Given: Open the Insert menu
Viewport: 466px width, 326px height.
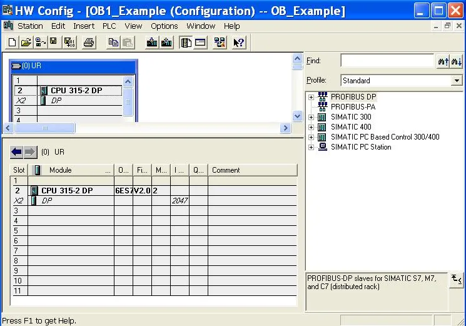Looking at the screenshot, I should (84, 26).
